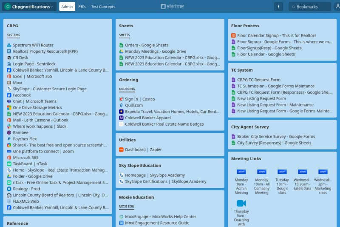The image size is (340, 227).
Task: Click the Facebook bookmark icon
Action: point(9,95)
